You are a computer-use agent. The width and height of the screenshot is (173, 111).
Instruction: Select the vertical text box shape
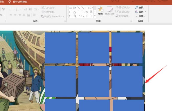[x=75, y=8]
